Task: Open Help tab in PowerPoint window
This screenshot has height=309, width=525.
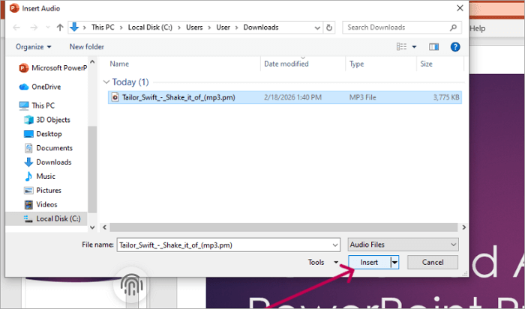Action: 478,28
